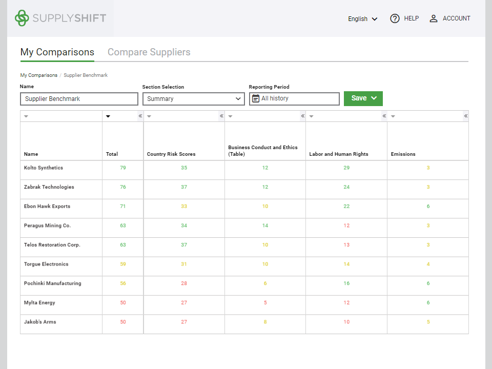This screenshot has height=369, width=492.
Task: Open the Name column sort menu
Action: tap(26, 116)
